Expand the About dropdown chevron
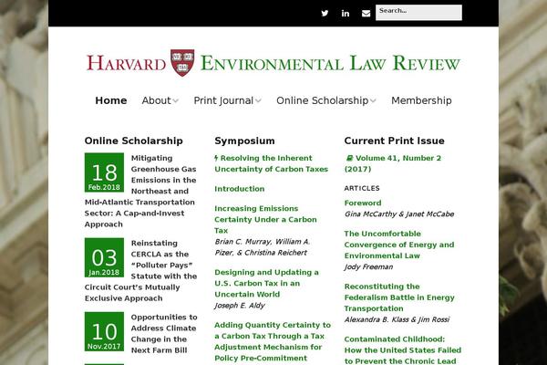This screenshot has width=547, height=365. pos(175,101)
